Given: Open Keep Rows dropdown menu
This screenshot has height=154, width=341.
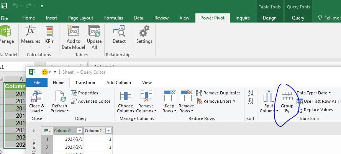Looking at the screenshot, I should tap(169, 109).
